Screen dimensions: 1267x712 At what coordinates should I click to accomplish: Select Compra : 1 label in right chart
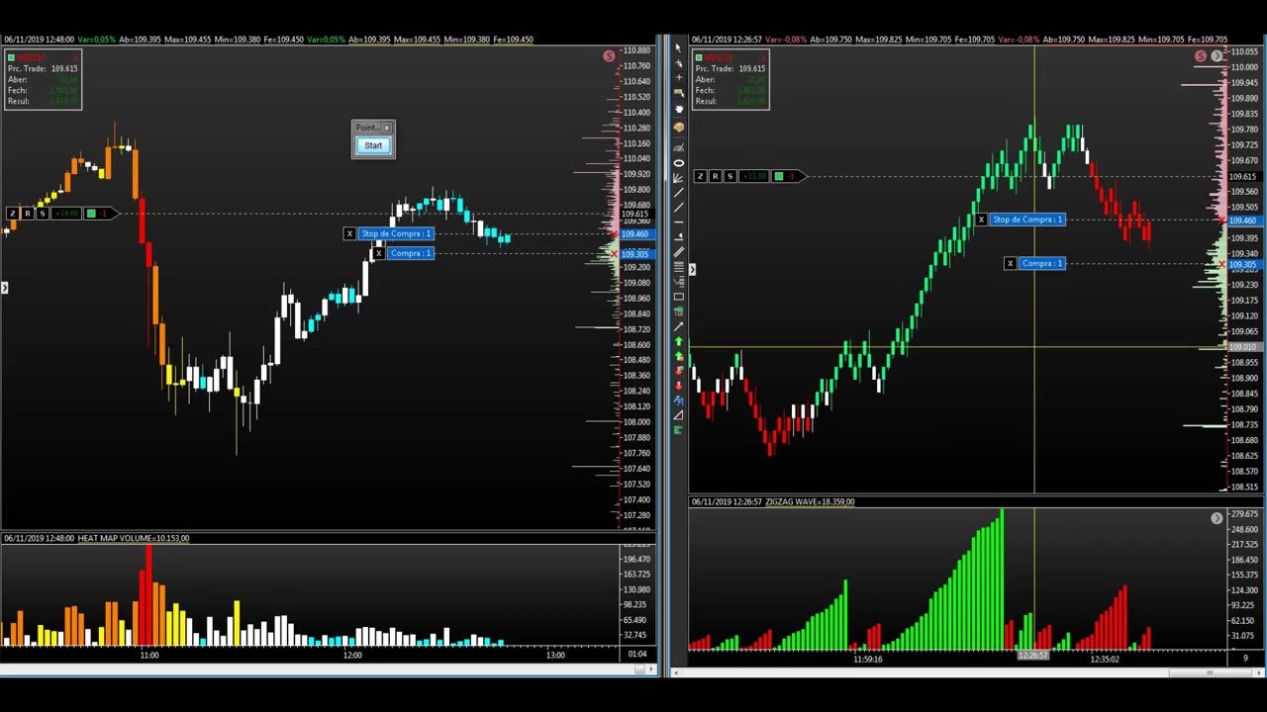[x=1042, y=263]
